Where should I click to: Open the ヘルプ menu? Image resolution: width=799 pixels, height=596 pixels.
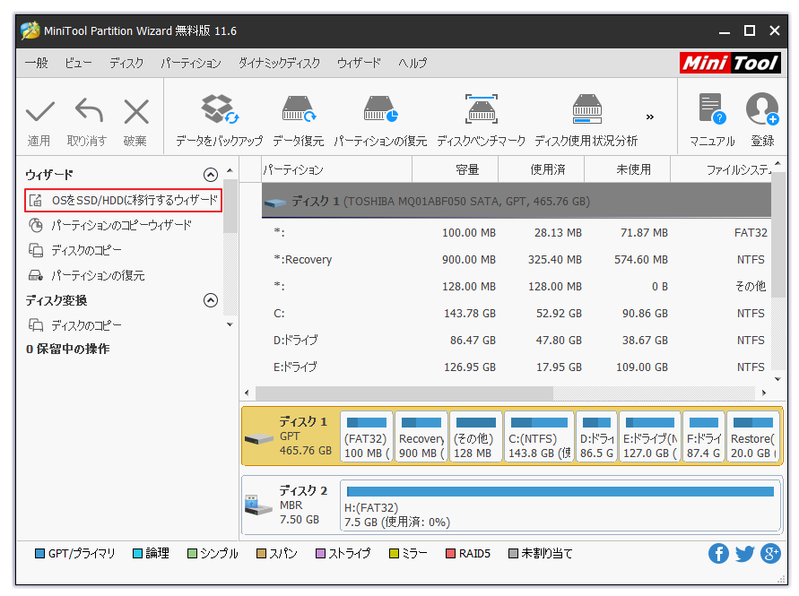[413, 63]
